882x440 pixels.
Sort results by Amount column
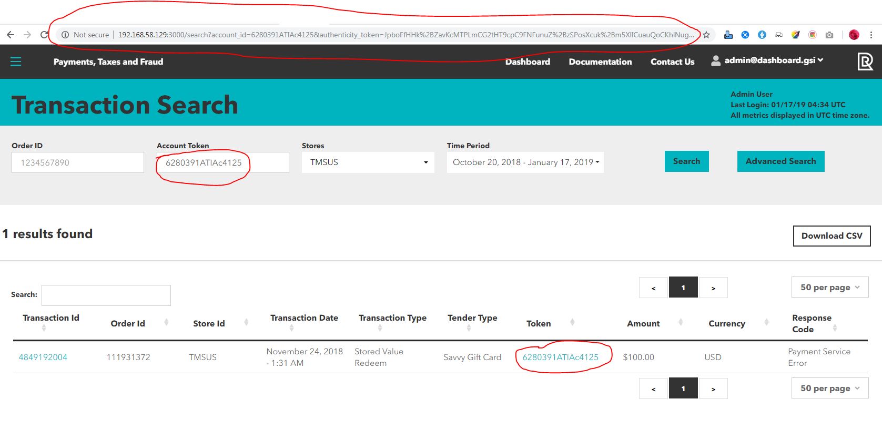[x=643, y=324]
